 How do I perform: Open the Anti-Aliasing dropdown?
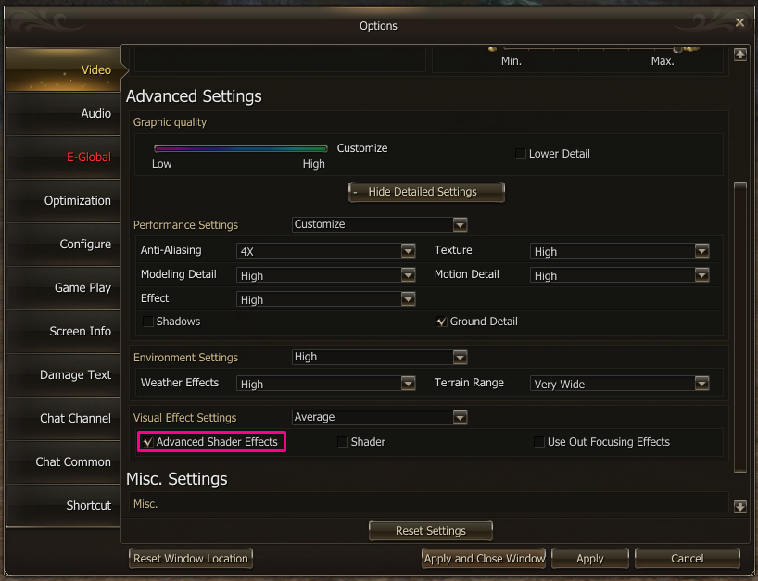[408, 251]
